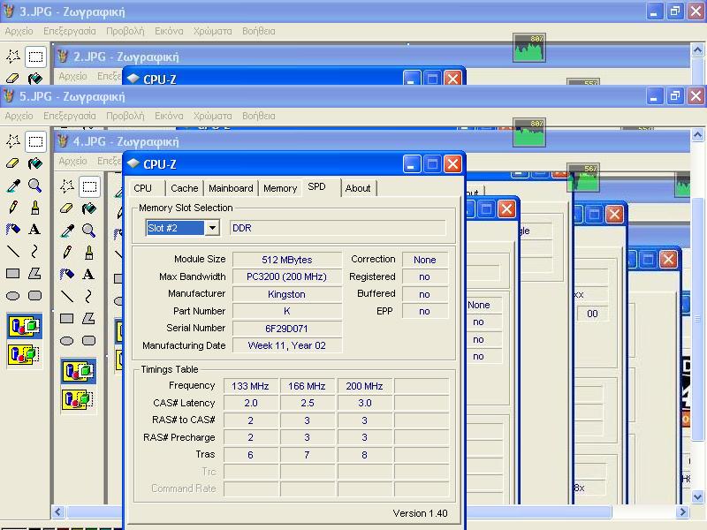Select Free-Form Select in 5.JPG's leftmost toolbox

(13, 141)
